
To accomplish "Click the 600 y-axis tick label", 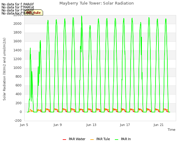I will [x=18, y=85].
